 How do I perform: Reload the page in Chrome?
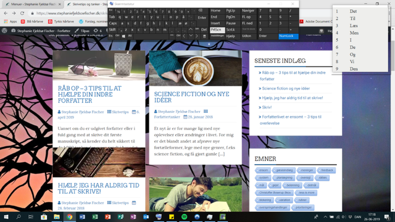(22, 13)
